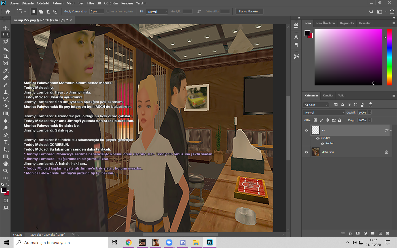Open the status bar info arrow
Viewport: 397px width, 248px height.
(73, 235)
